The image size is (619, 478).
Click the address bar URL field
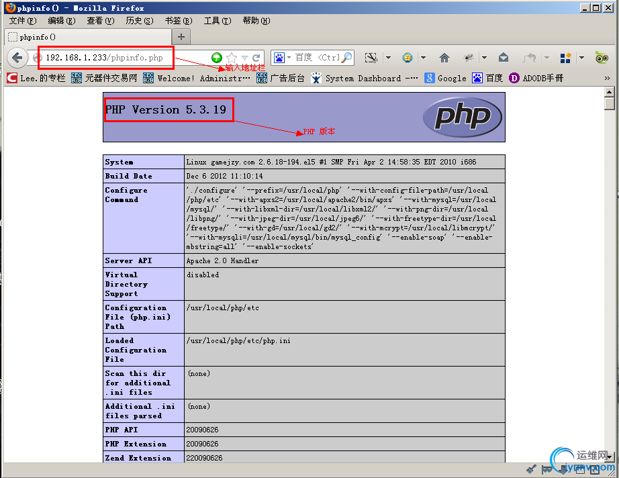pyautogui.click(x=126, y=58)
